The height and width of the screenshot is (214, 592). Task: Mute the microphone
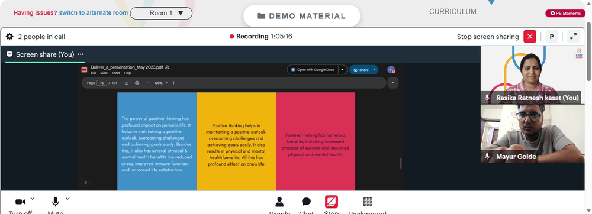coord(55,202)
